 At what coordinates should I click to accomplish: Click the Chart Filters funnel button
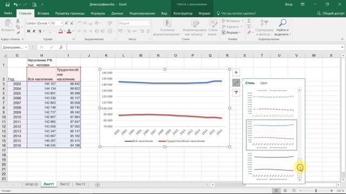click(236, 93)
